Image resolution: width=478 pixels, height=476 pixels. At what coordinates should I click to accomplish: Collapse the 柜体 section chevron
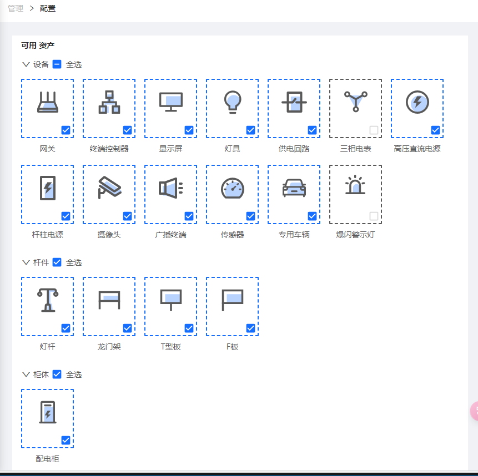pos(26,374)
